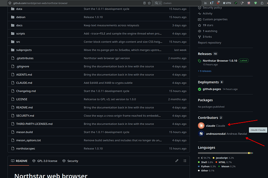This screenshot has width=268, height=178.
Task: Open commit 'Keep text measurements across relayouts'
Action: click(x=111, y=25)
